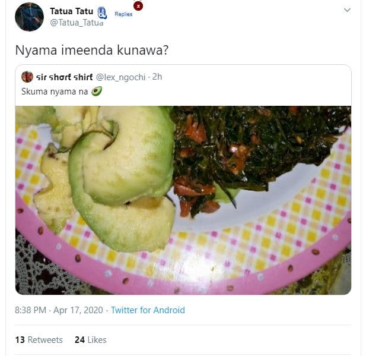This screenshot has height=356, width=366.
Task: Visit the @Tatua_Tatua handle
Action: click(x=76, y=23)
